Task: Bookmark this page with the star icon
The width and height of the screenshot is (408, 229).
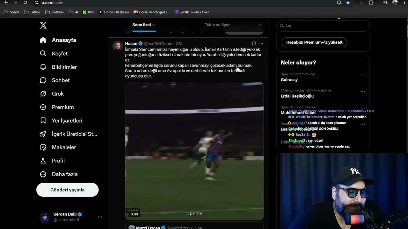Action: click(x=348, y=3)
